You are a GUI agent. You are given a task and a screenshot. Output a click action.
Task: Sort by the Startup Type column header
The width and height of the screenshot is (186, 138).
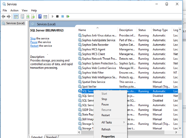162,30
